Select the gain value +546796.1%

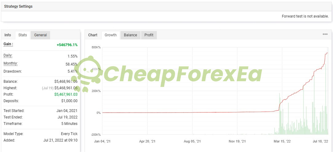point(67,45)
